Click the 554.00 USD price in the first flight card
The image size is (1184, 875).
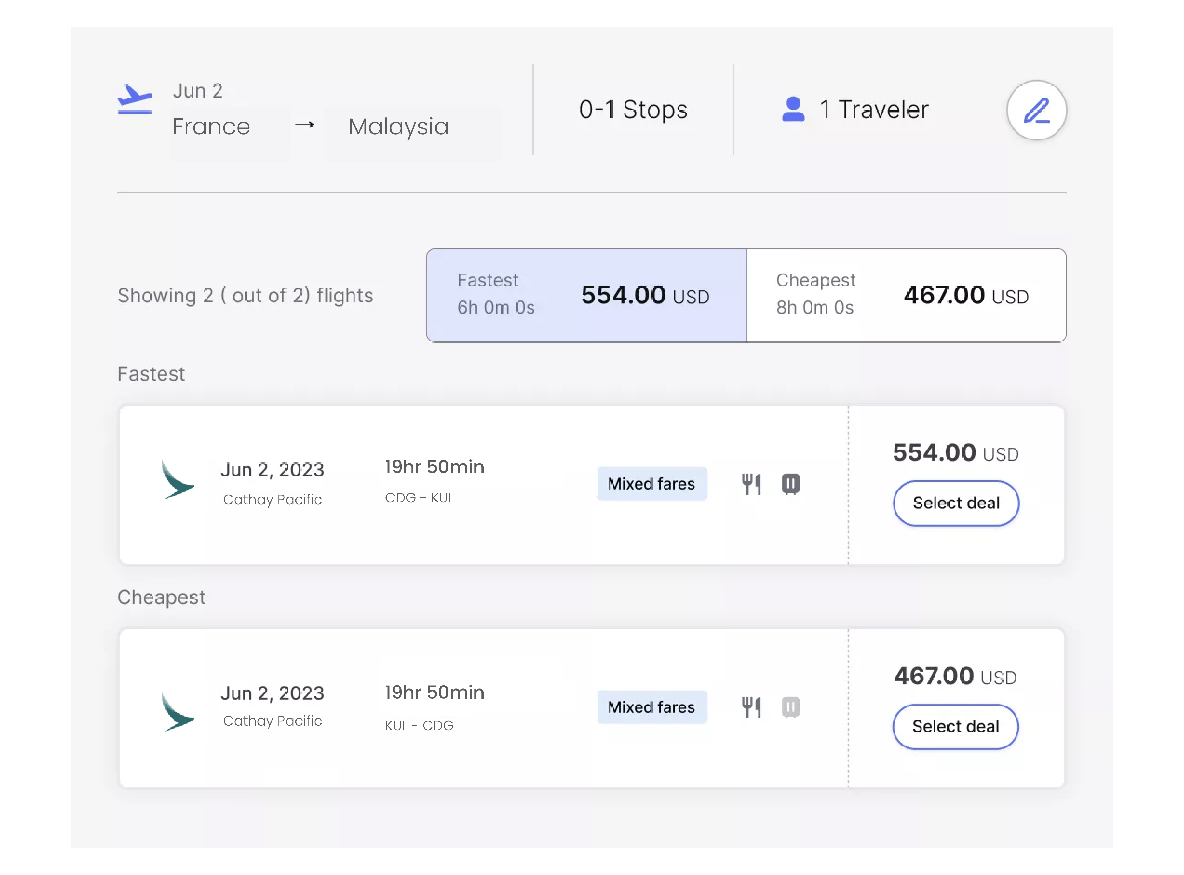pos(956,453)
